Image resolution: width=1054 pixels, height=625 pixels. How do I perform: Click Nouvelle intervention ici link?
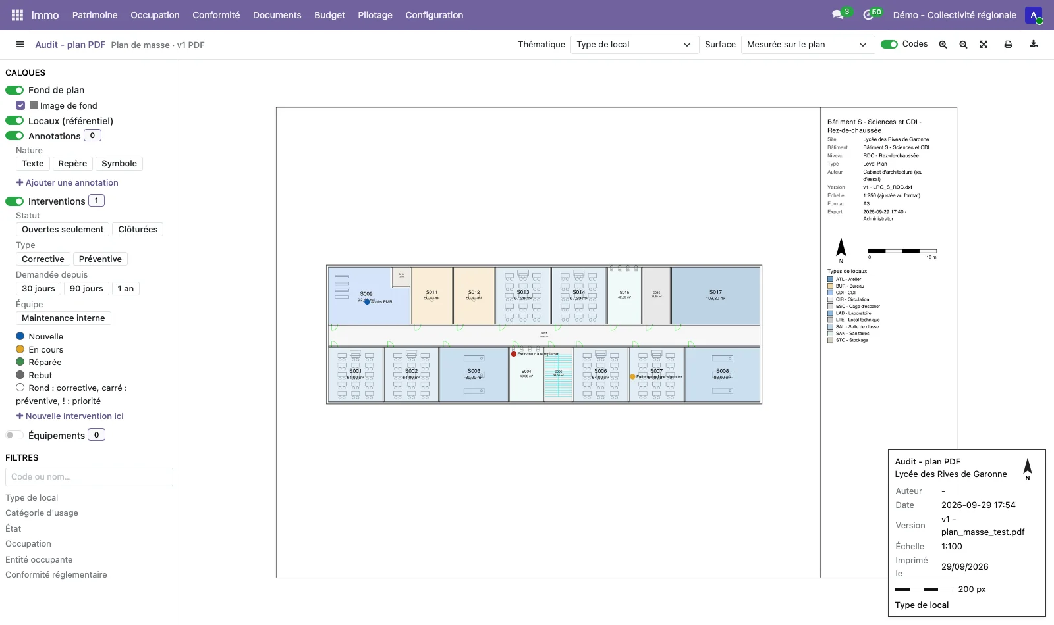pyautogui.click(x=70, y=416)
